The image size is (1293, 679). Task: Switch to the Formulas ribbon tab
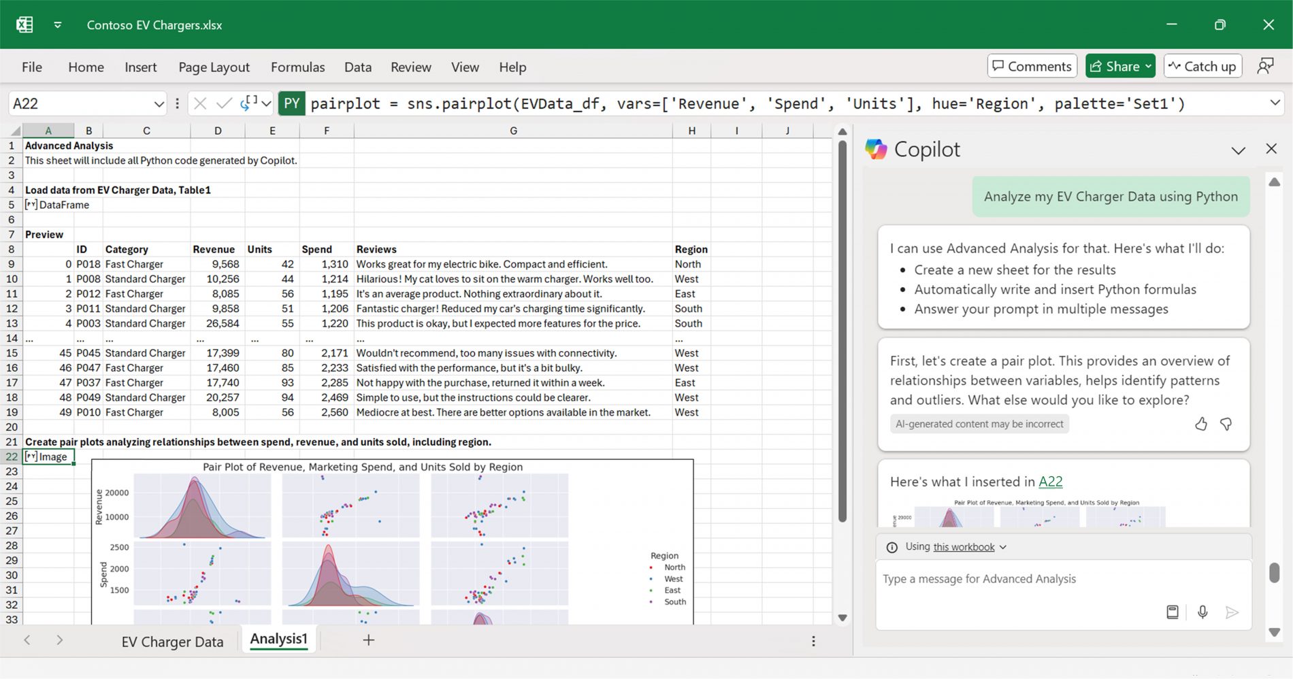[297, 67]
